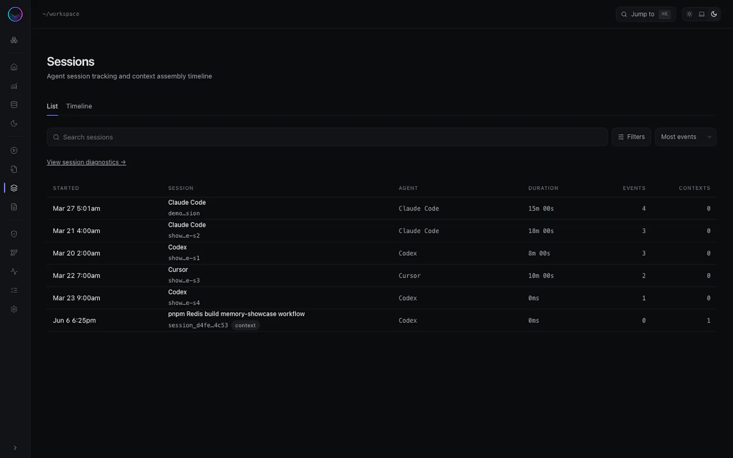The height and width of the screenshot is (458, 733).
Task: Click the 8m 00s duration value
Action: [x=539, y=253]
